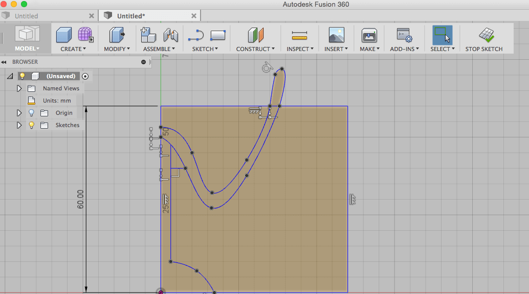Open the SELECT dropdown menu
Image resolution: width=529 pixels, height=294 pixels.
[x=443, y=49]
